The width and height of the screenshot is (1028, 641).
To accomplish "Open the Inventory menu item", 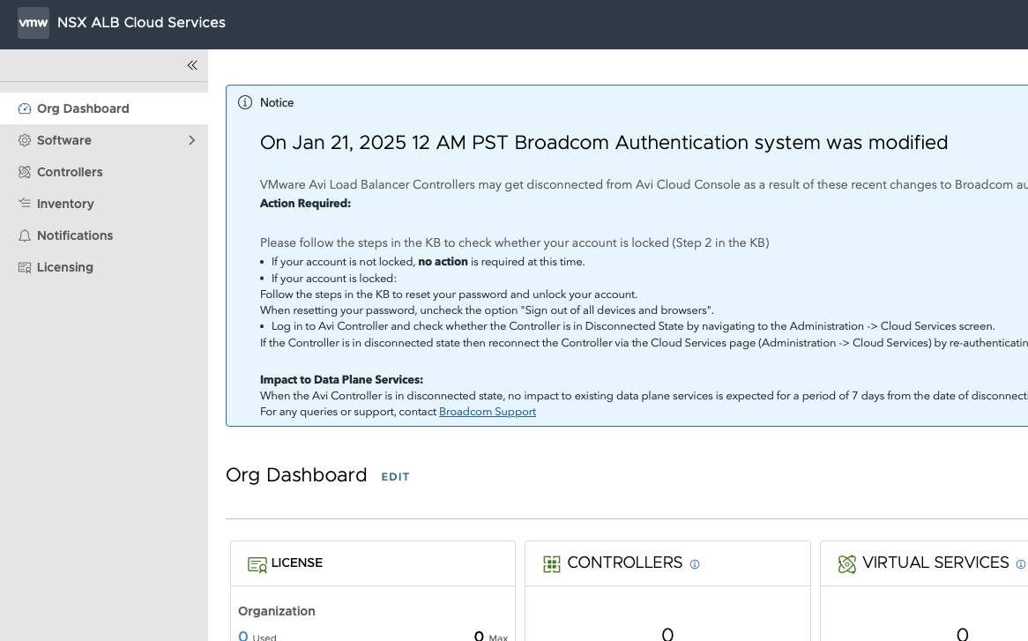I will (104, 204).
